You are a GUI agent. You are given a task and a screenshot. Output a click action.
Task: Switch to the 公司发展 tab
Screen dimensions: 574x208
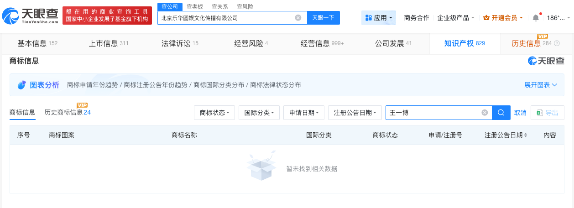pyautogui.click(x=393, y=43)
